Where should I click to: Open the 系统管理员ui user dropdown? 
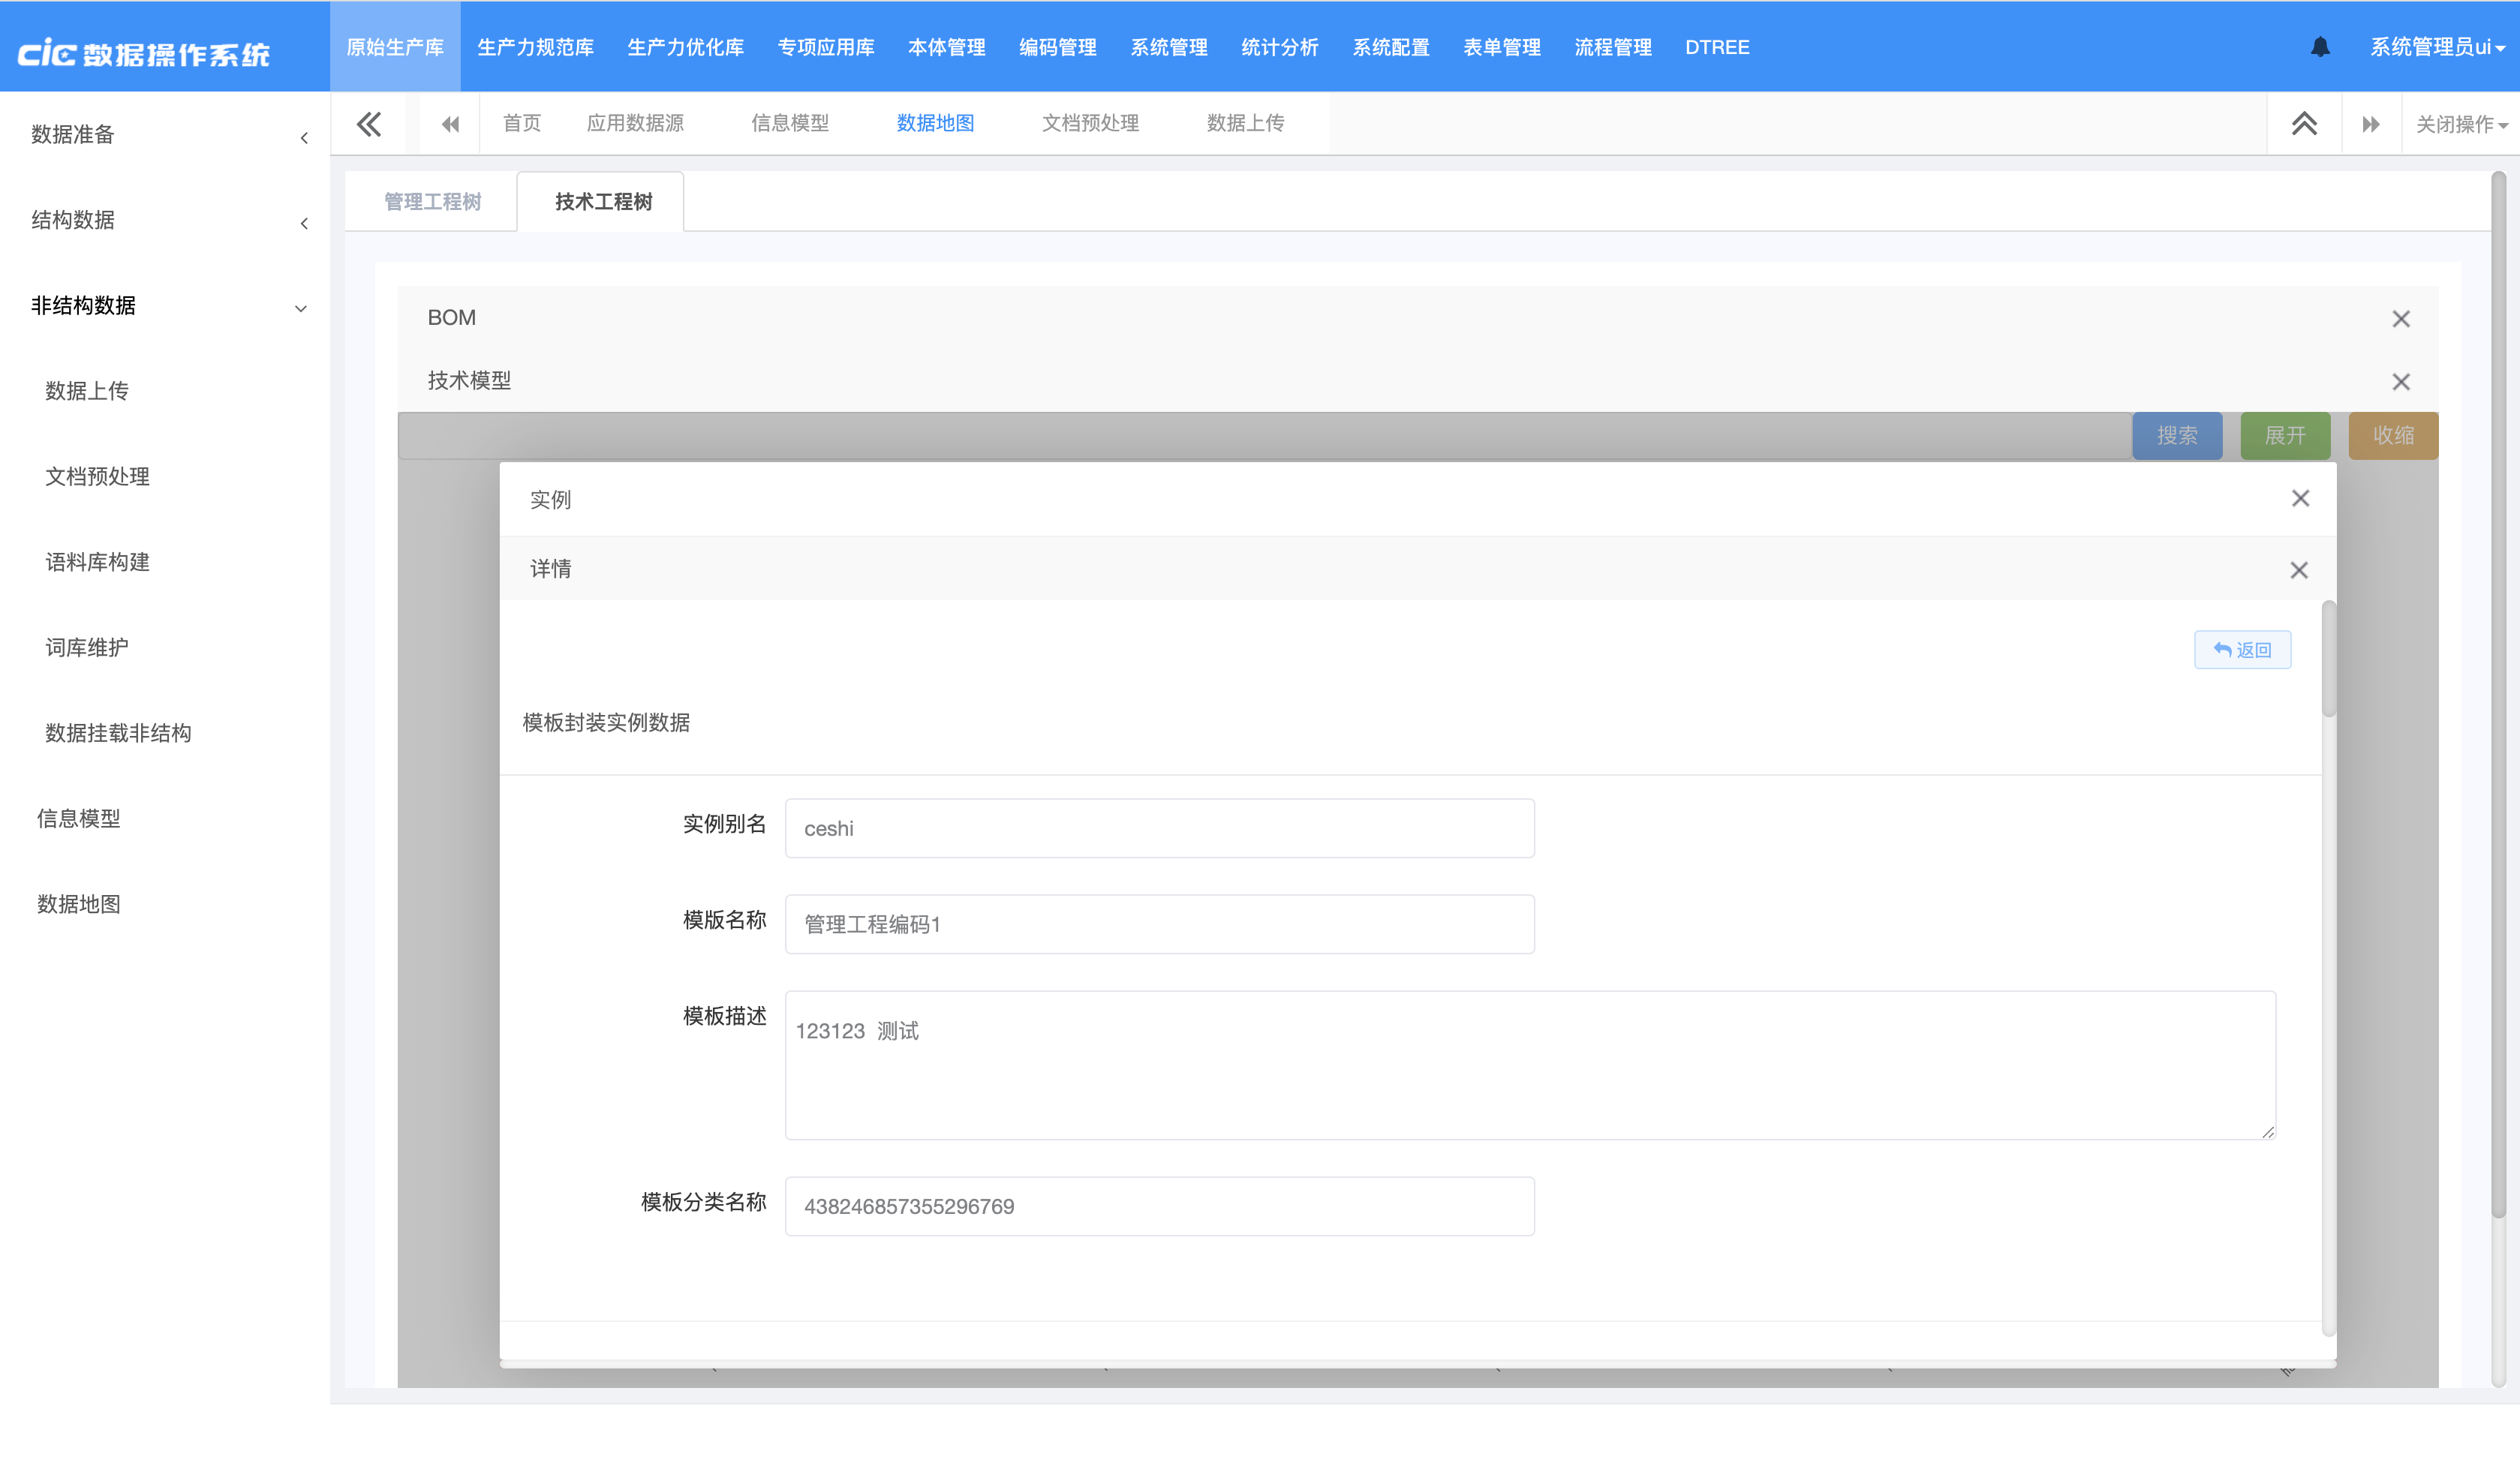pyautogui.click(x=2436, y=47)
